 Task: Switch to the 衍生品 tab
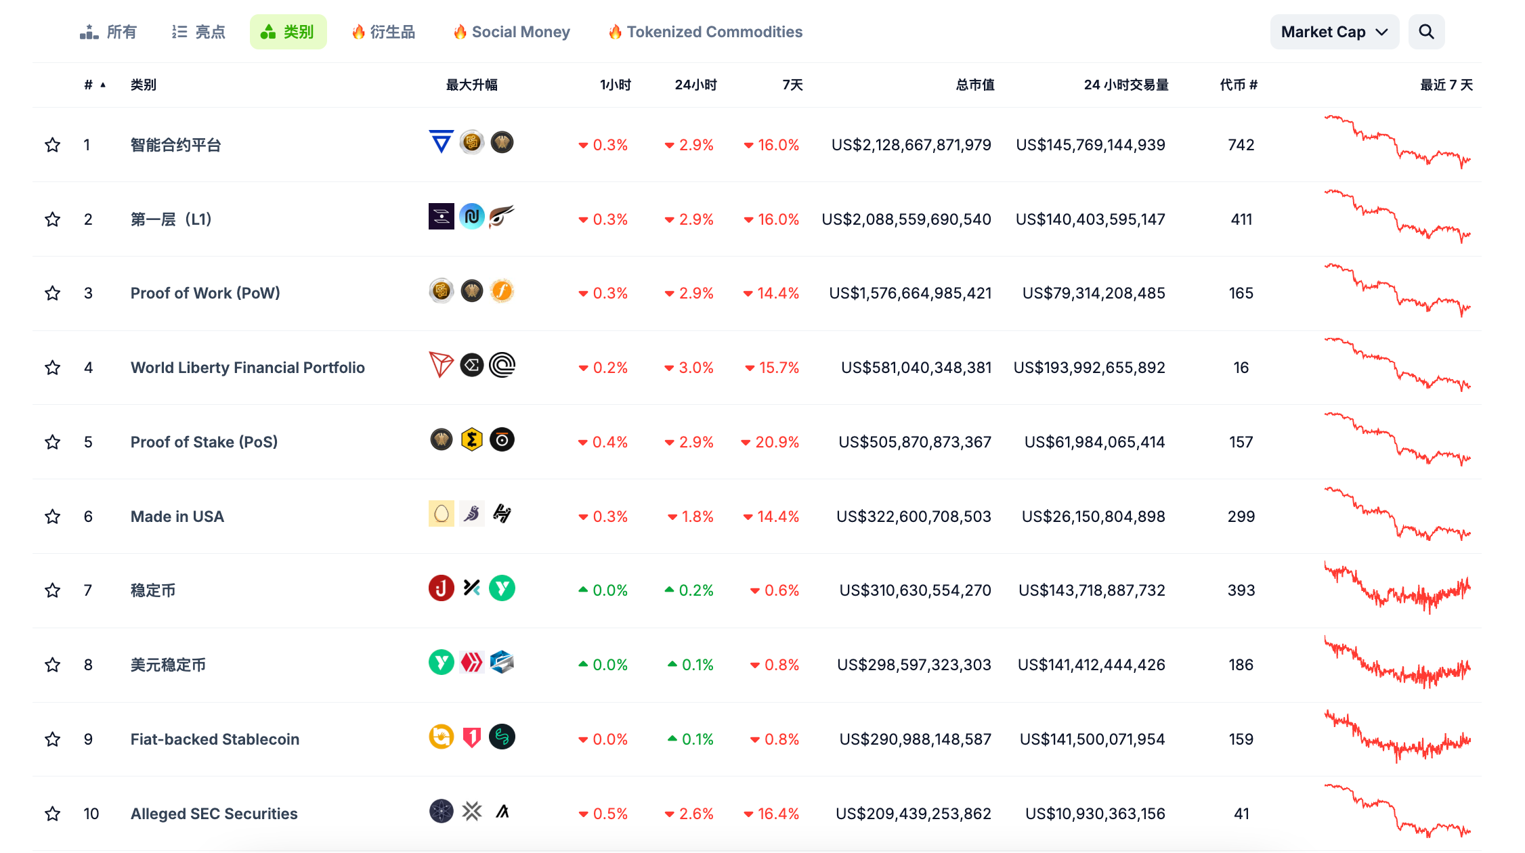pyautogui.click(x=383, y=32)
